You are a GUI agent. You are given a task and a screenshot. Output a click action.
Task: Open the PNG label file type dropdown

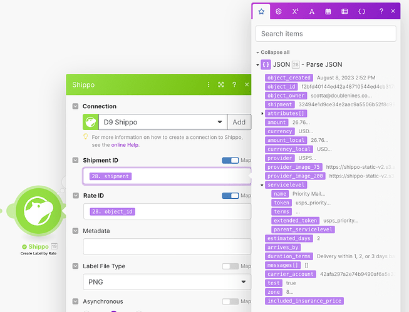point(167,282)
